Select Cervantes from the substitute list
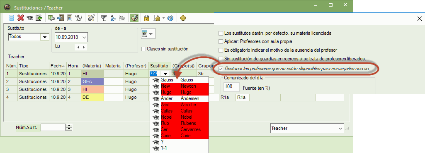 click(179, 129)
